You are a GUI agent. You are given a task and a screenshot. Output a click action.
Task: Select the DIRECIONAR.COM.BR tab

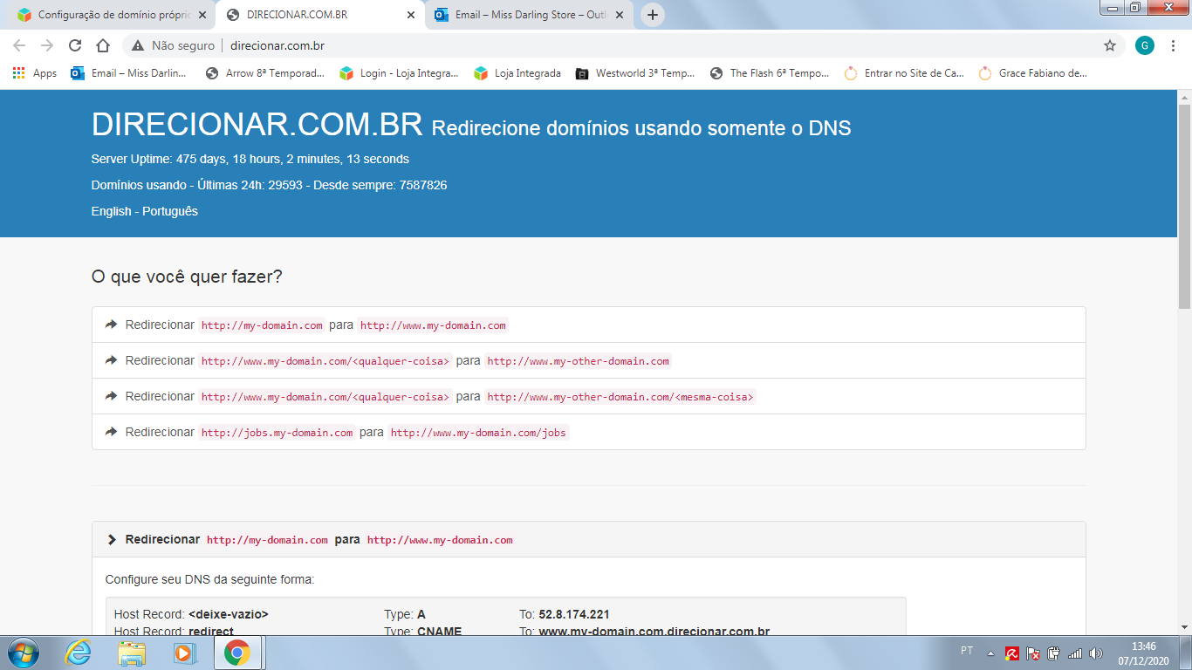(x=320, y=15)
